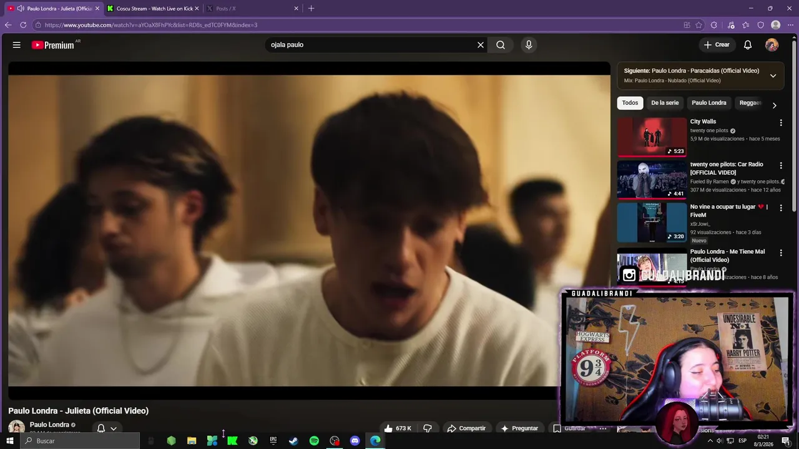
Task: Select the Todos filter chip
Action: (x=630, y=103)
